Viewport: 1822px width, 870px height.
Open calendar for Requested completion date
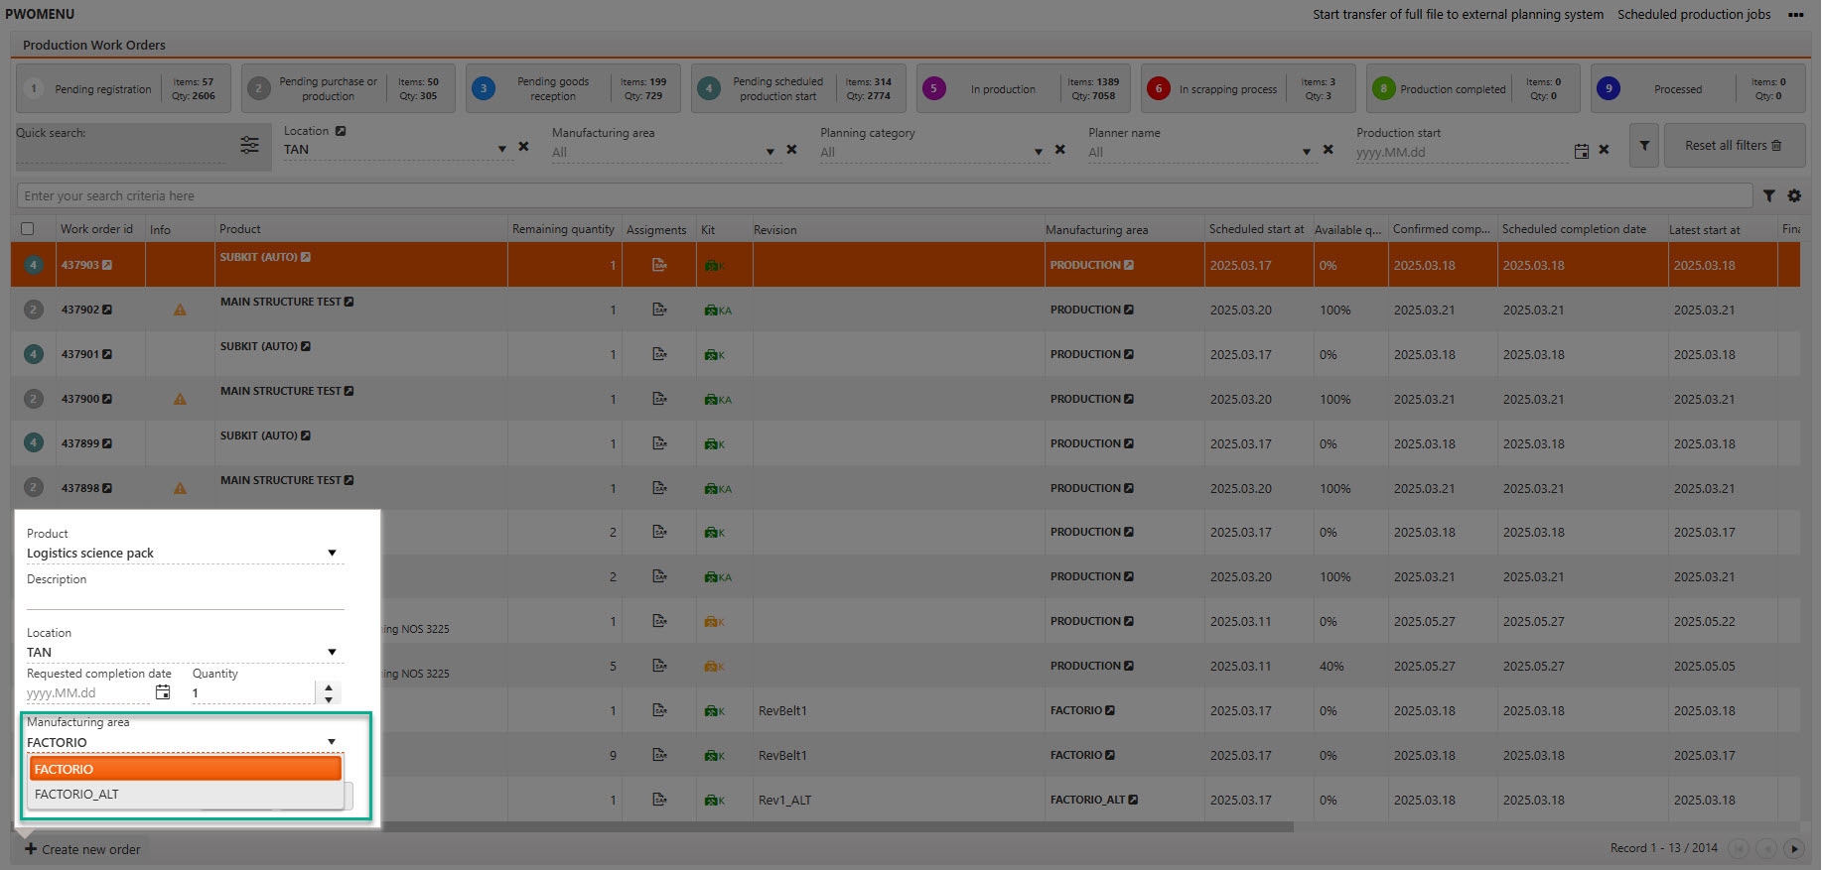tap(163, 692)
